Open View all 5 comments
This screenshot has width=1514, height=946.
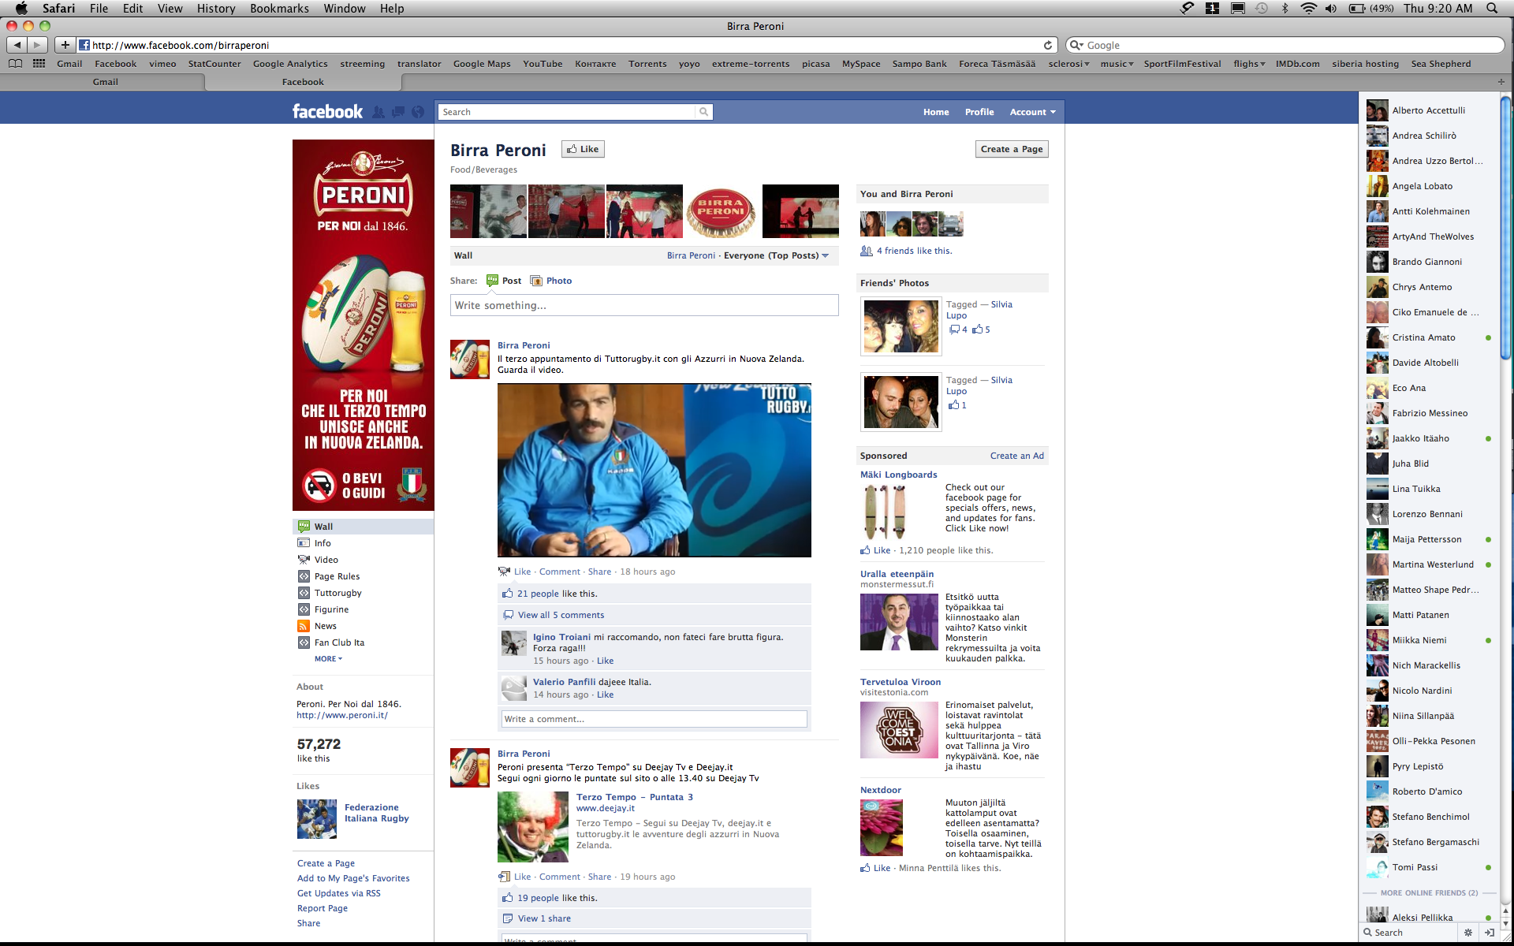(561, 615)
